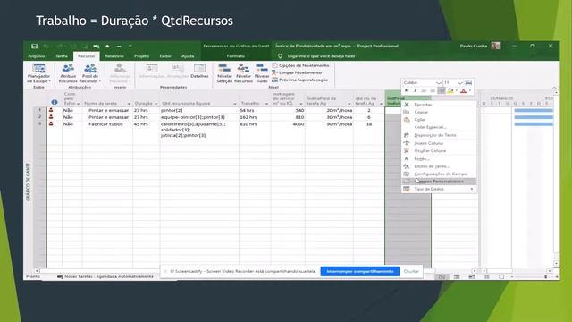Image resolution: width=572 pixels, height=322 pixels.
Task: Open the background color dropdown arrow
Action: (x=457, y=90)
